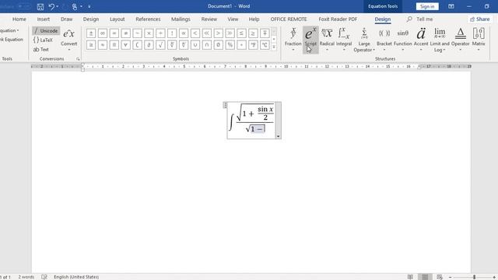Click the Sign in button
The height and width of the screenshot is (280, 498).
click(x=427, y=6)
